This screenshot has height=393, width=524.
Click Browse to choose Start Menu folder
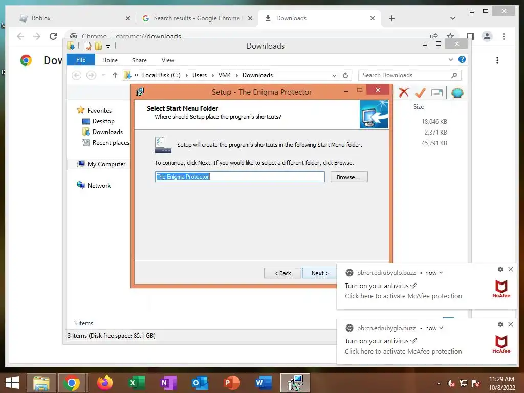tap(349, 177)
